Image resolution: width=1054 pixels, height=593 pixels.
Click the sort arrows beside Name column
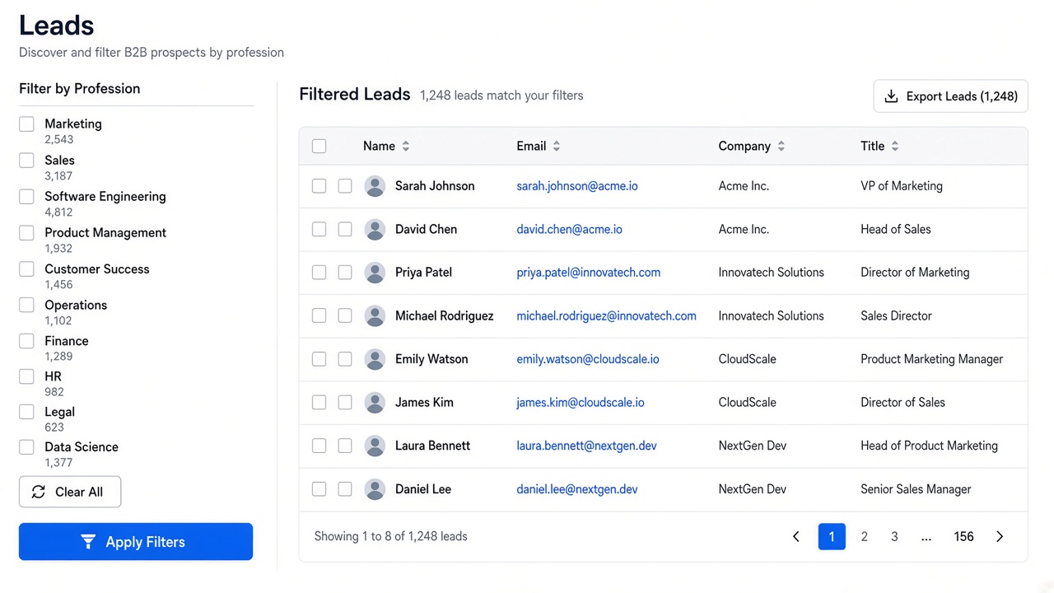pos(405,146)
